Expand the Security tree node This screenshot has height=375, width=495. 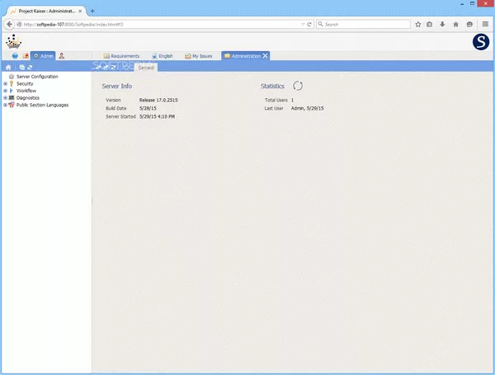pos(6,83)
